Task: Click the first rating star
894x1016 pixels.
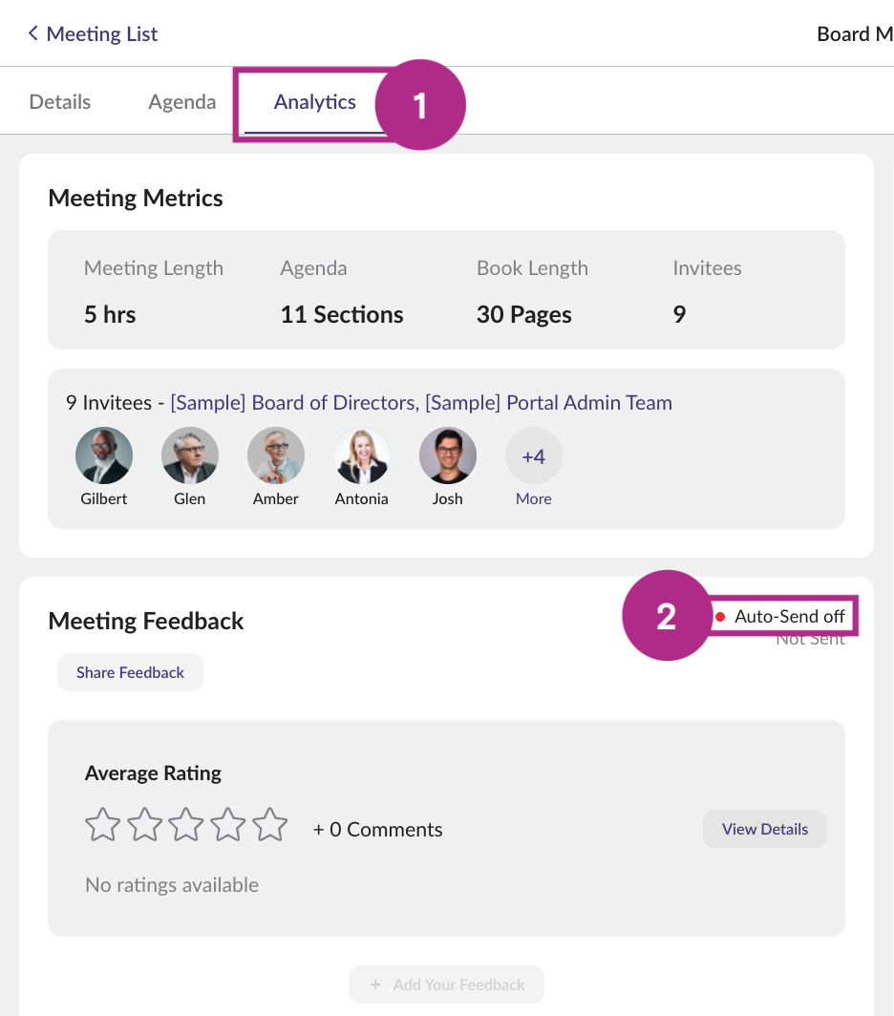Action: click(x=103, y=825)
